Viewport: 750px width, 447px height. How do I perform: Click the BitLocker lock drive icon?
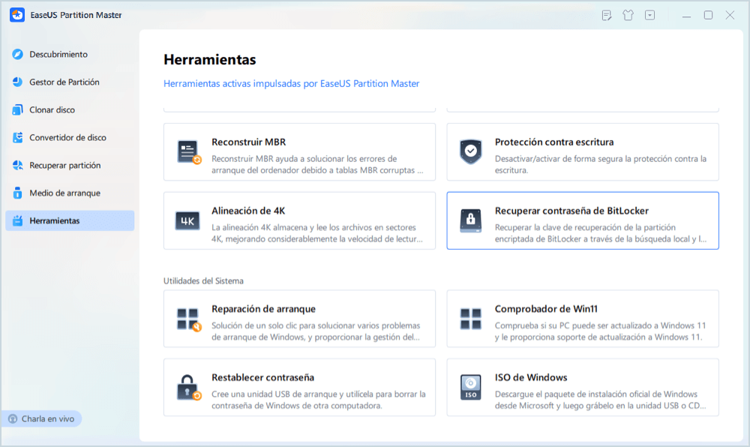[x=471, y=220]
